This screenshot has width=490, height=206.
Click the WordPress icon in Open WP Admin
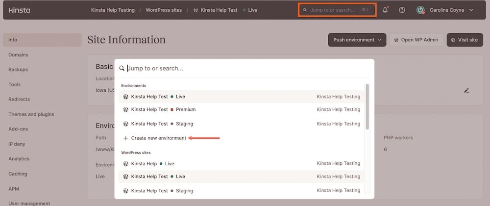[396, 40]
